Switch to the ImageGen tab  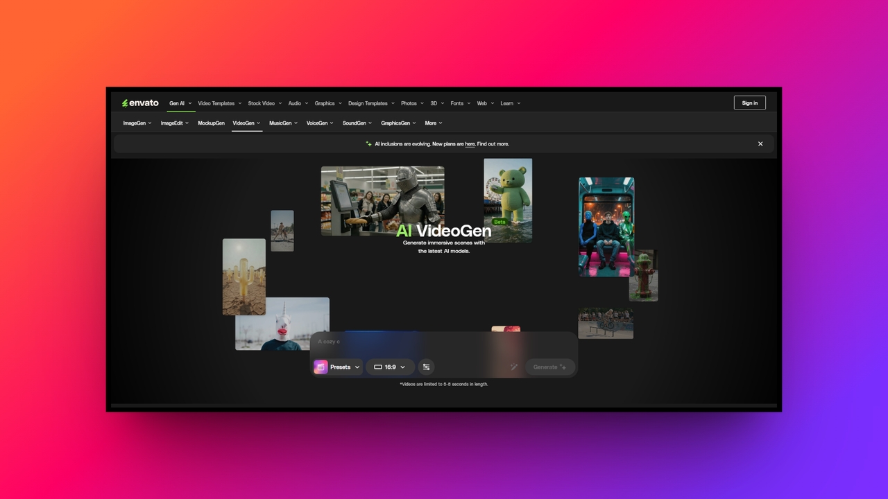point(137,123)
